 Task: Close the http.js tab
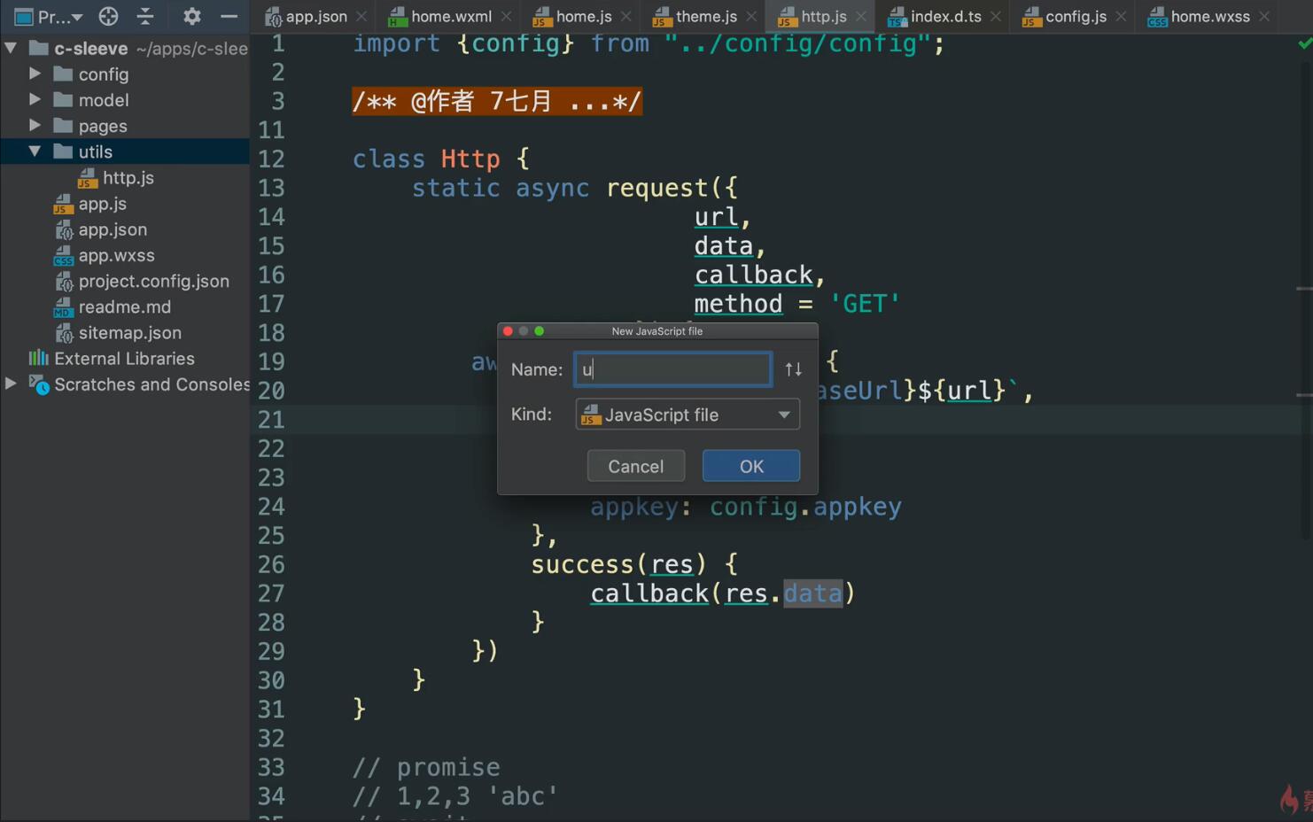861,17
